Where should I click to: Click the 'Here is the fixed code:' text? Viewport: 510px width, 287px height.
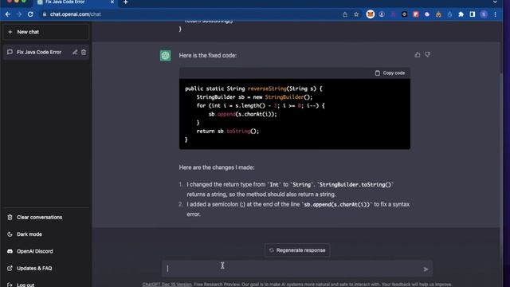click(208, 55)
